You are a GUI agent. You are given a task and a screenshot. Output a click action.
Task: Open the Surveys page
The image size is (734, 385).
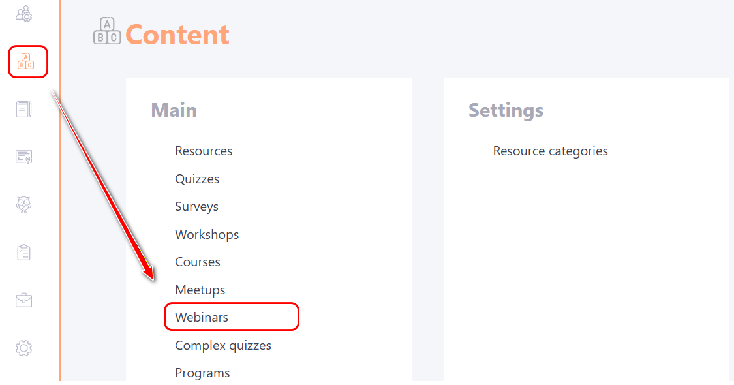coord(196,206)
